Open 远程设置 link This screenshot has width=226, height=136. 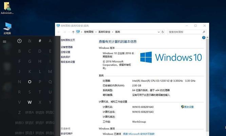click(65, 52)
